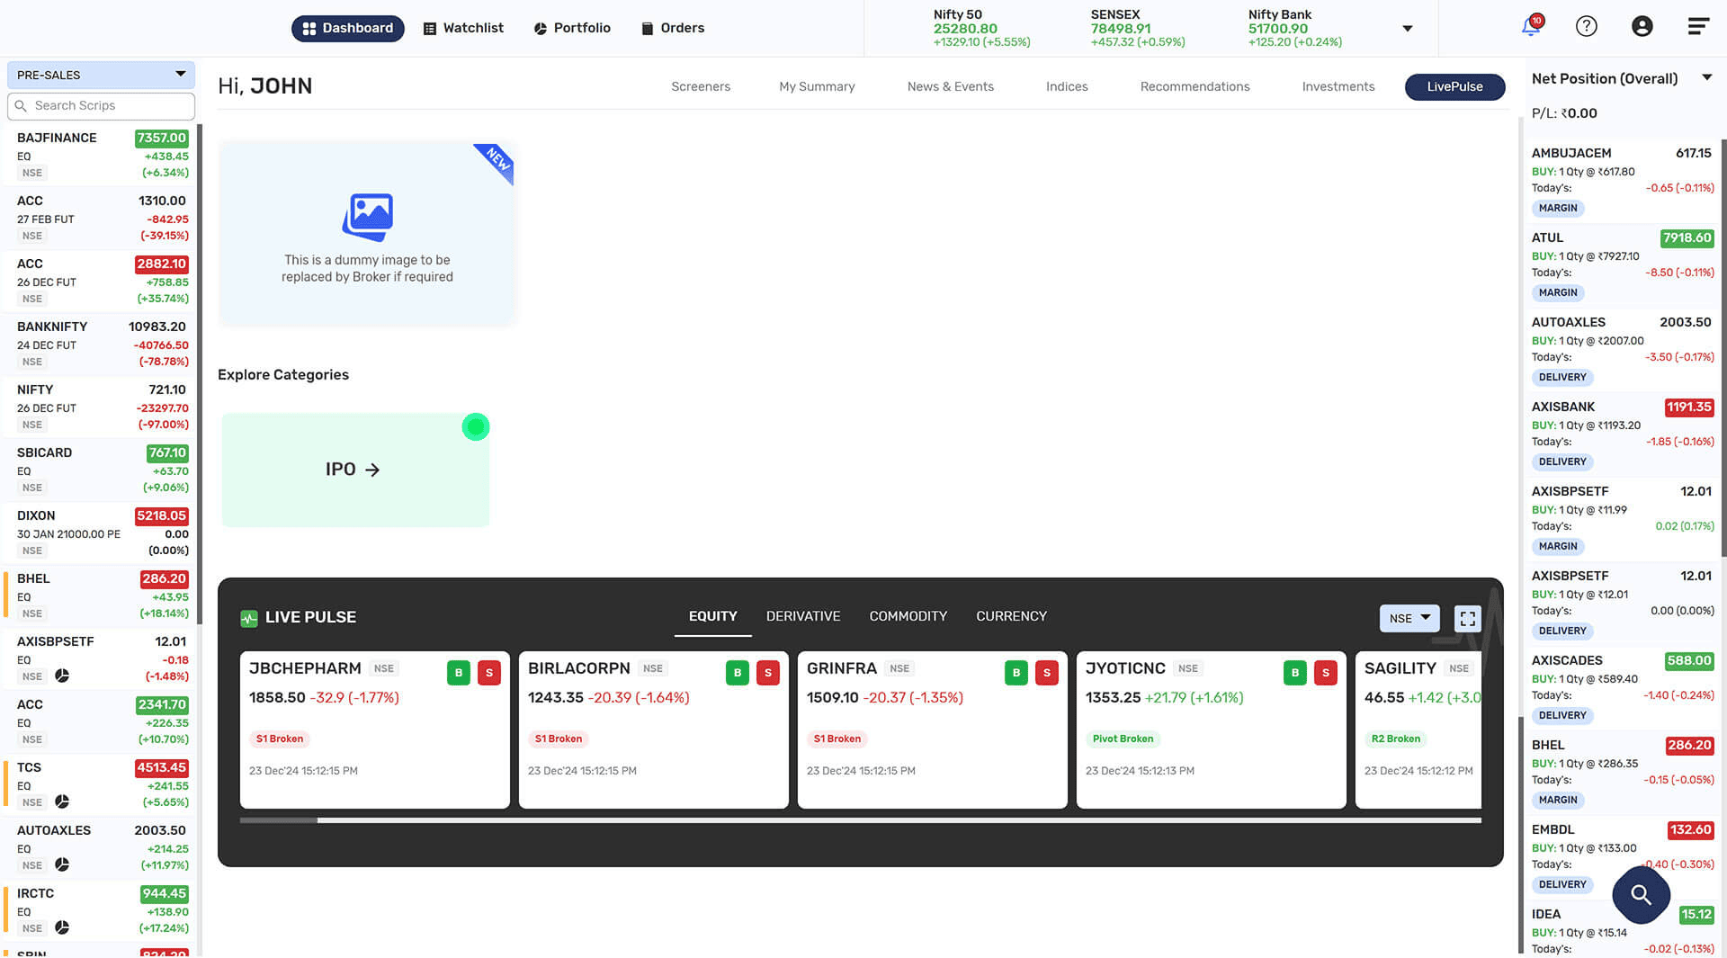
Task: Open the Recommendations section
Action: (1195, 86)
